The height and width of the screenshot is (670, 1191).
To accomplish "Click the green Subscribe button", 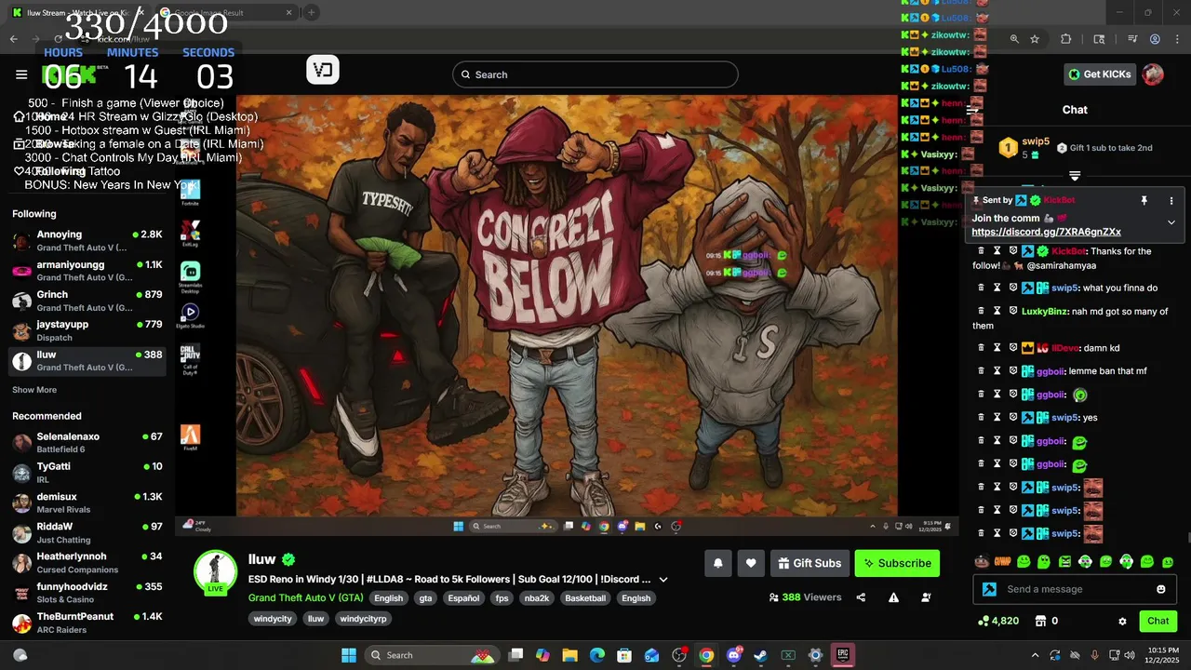I will click(x=897, y=563).
